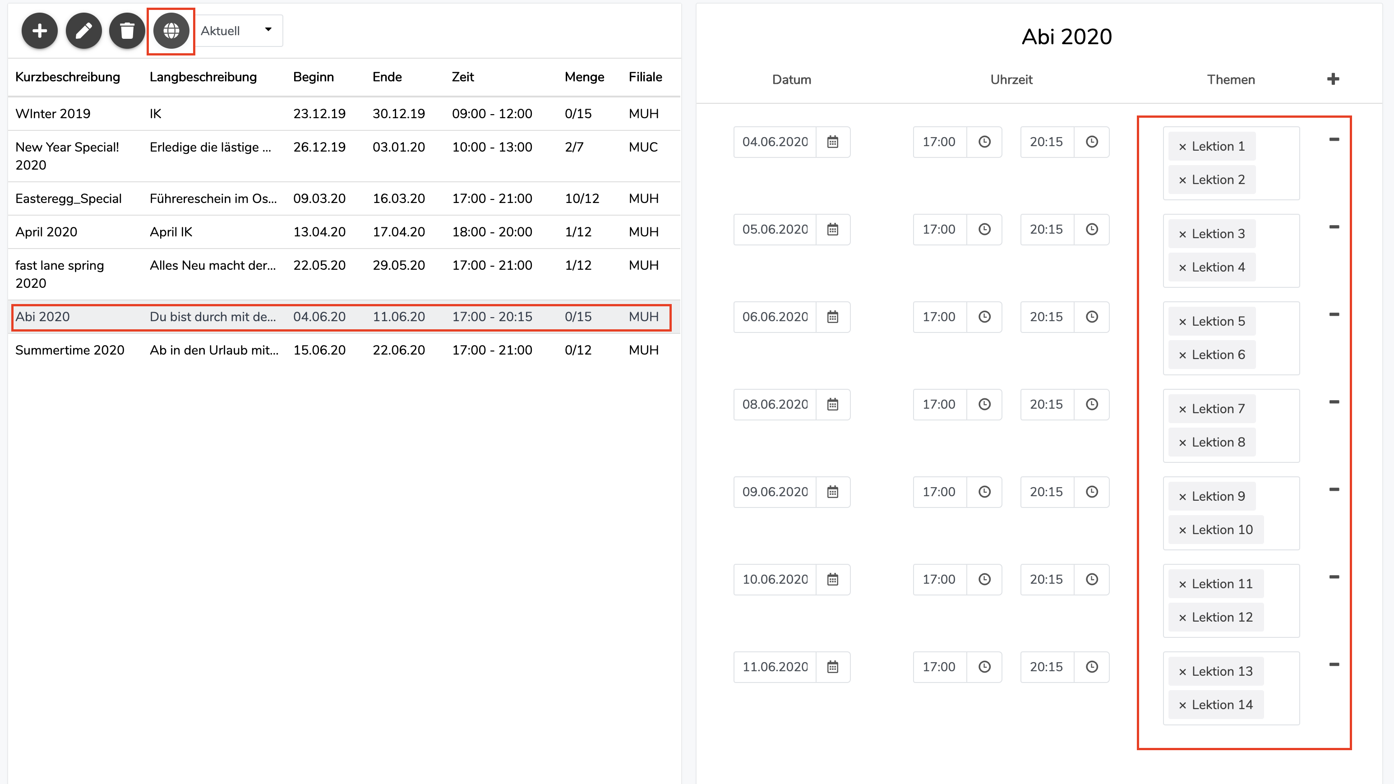Remove Lektion 1 tag
Image resolution: width=1394 pixels, height=784 pixels.
pos(1182,147)
